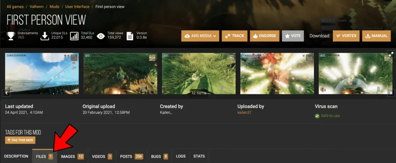Open the sailing boat screenshot thumbnail
This screenshot has width=396, height=163.
pos(42,73)
